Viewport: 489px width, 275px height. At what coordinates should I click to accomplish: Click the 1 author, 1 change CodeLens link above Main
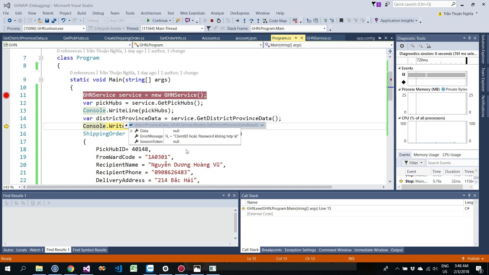179,73
